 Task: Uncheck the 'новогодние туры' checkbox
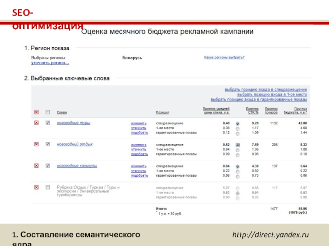pyautogui.click(x=48, y=123)
